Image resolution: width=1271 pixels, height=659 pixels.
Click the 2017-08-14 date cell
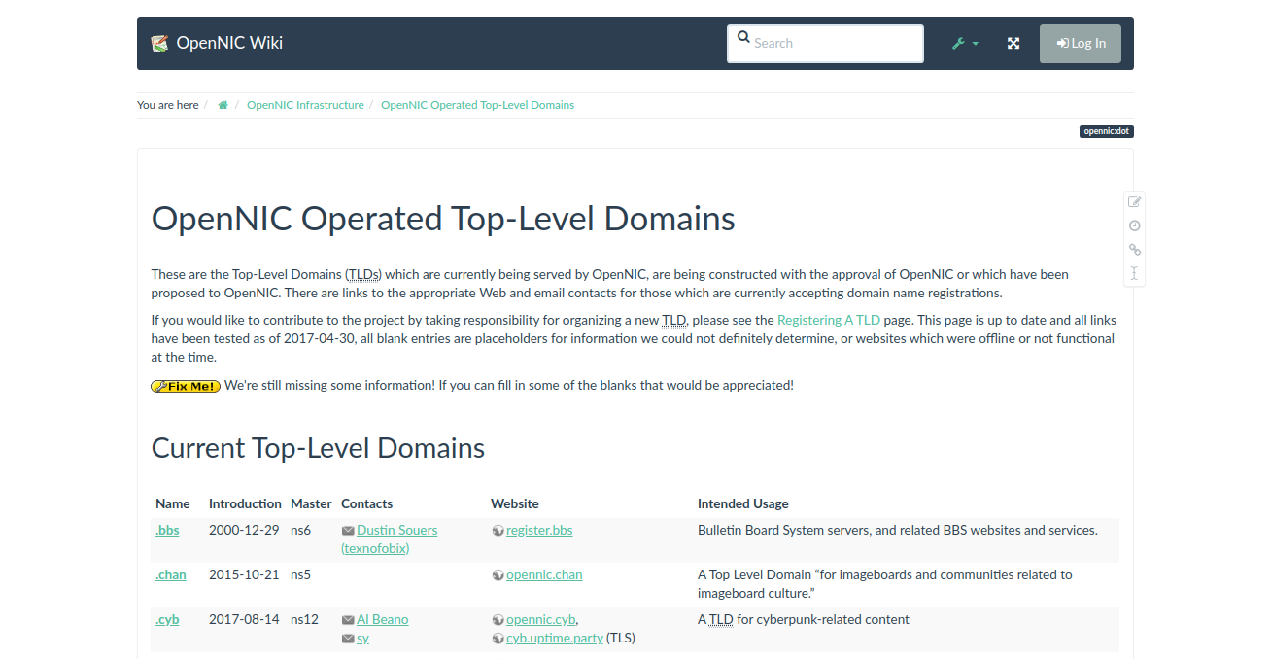click(x=244, y=619)
